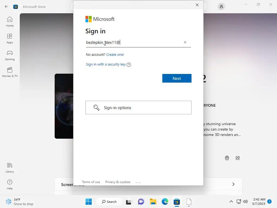Open the weather widget on taskbar

[x=19, y=201]
